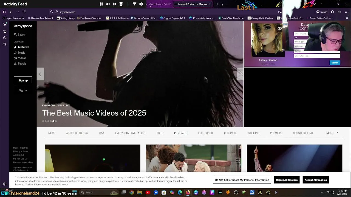Pause the activity feed
Viewport: 351px width, 197px height.
[x=101, y=4]
